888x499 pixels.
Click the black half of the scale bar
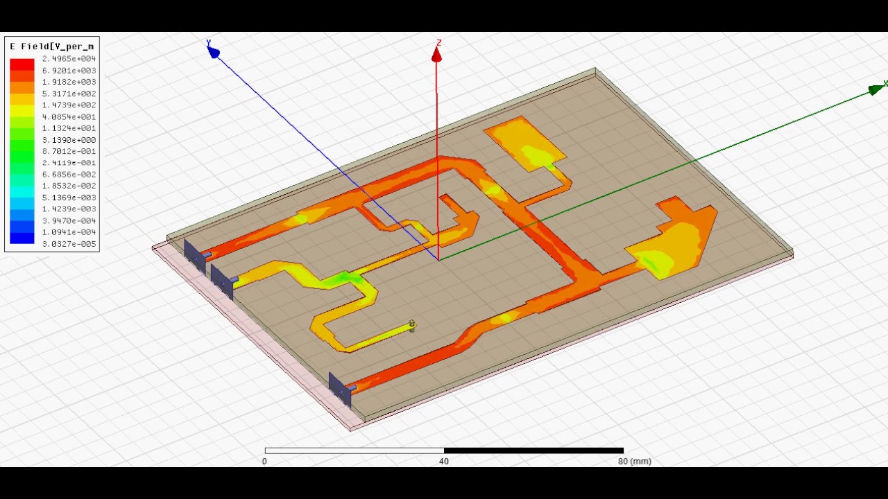click(x=533, y=450)
